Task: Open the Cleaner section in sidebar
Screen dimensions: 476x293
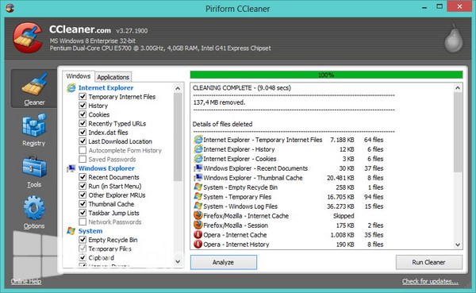Action: click(34, 88)
